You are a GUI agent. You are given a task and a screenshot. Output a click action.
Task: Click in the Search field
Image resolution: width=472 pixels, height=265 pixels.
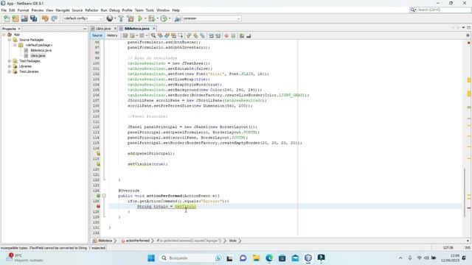(x=443, y=10)
